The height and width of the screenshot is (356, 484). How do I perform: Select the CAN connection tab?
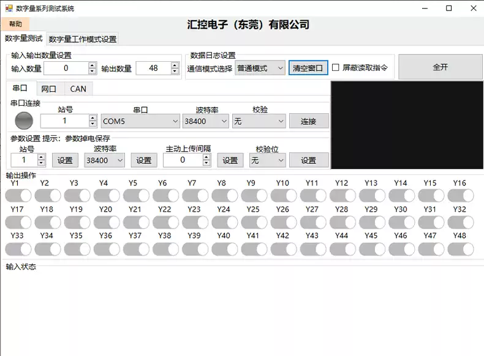pyautogui.click(x=78, y=89)
